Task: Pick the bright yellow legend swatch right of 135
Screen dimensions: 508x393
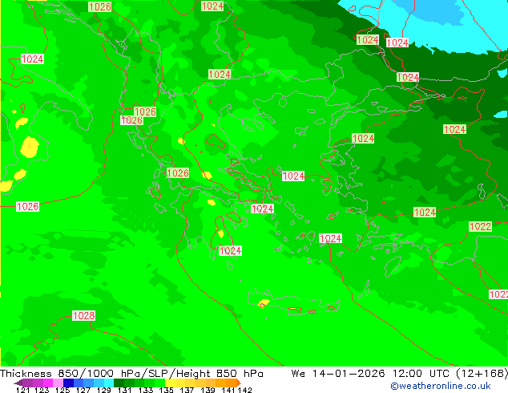Action: point(170,383)
